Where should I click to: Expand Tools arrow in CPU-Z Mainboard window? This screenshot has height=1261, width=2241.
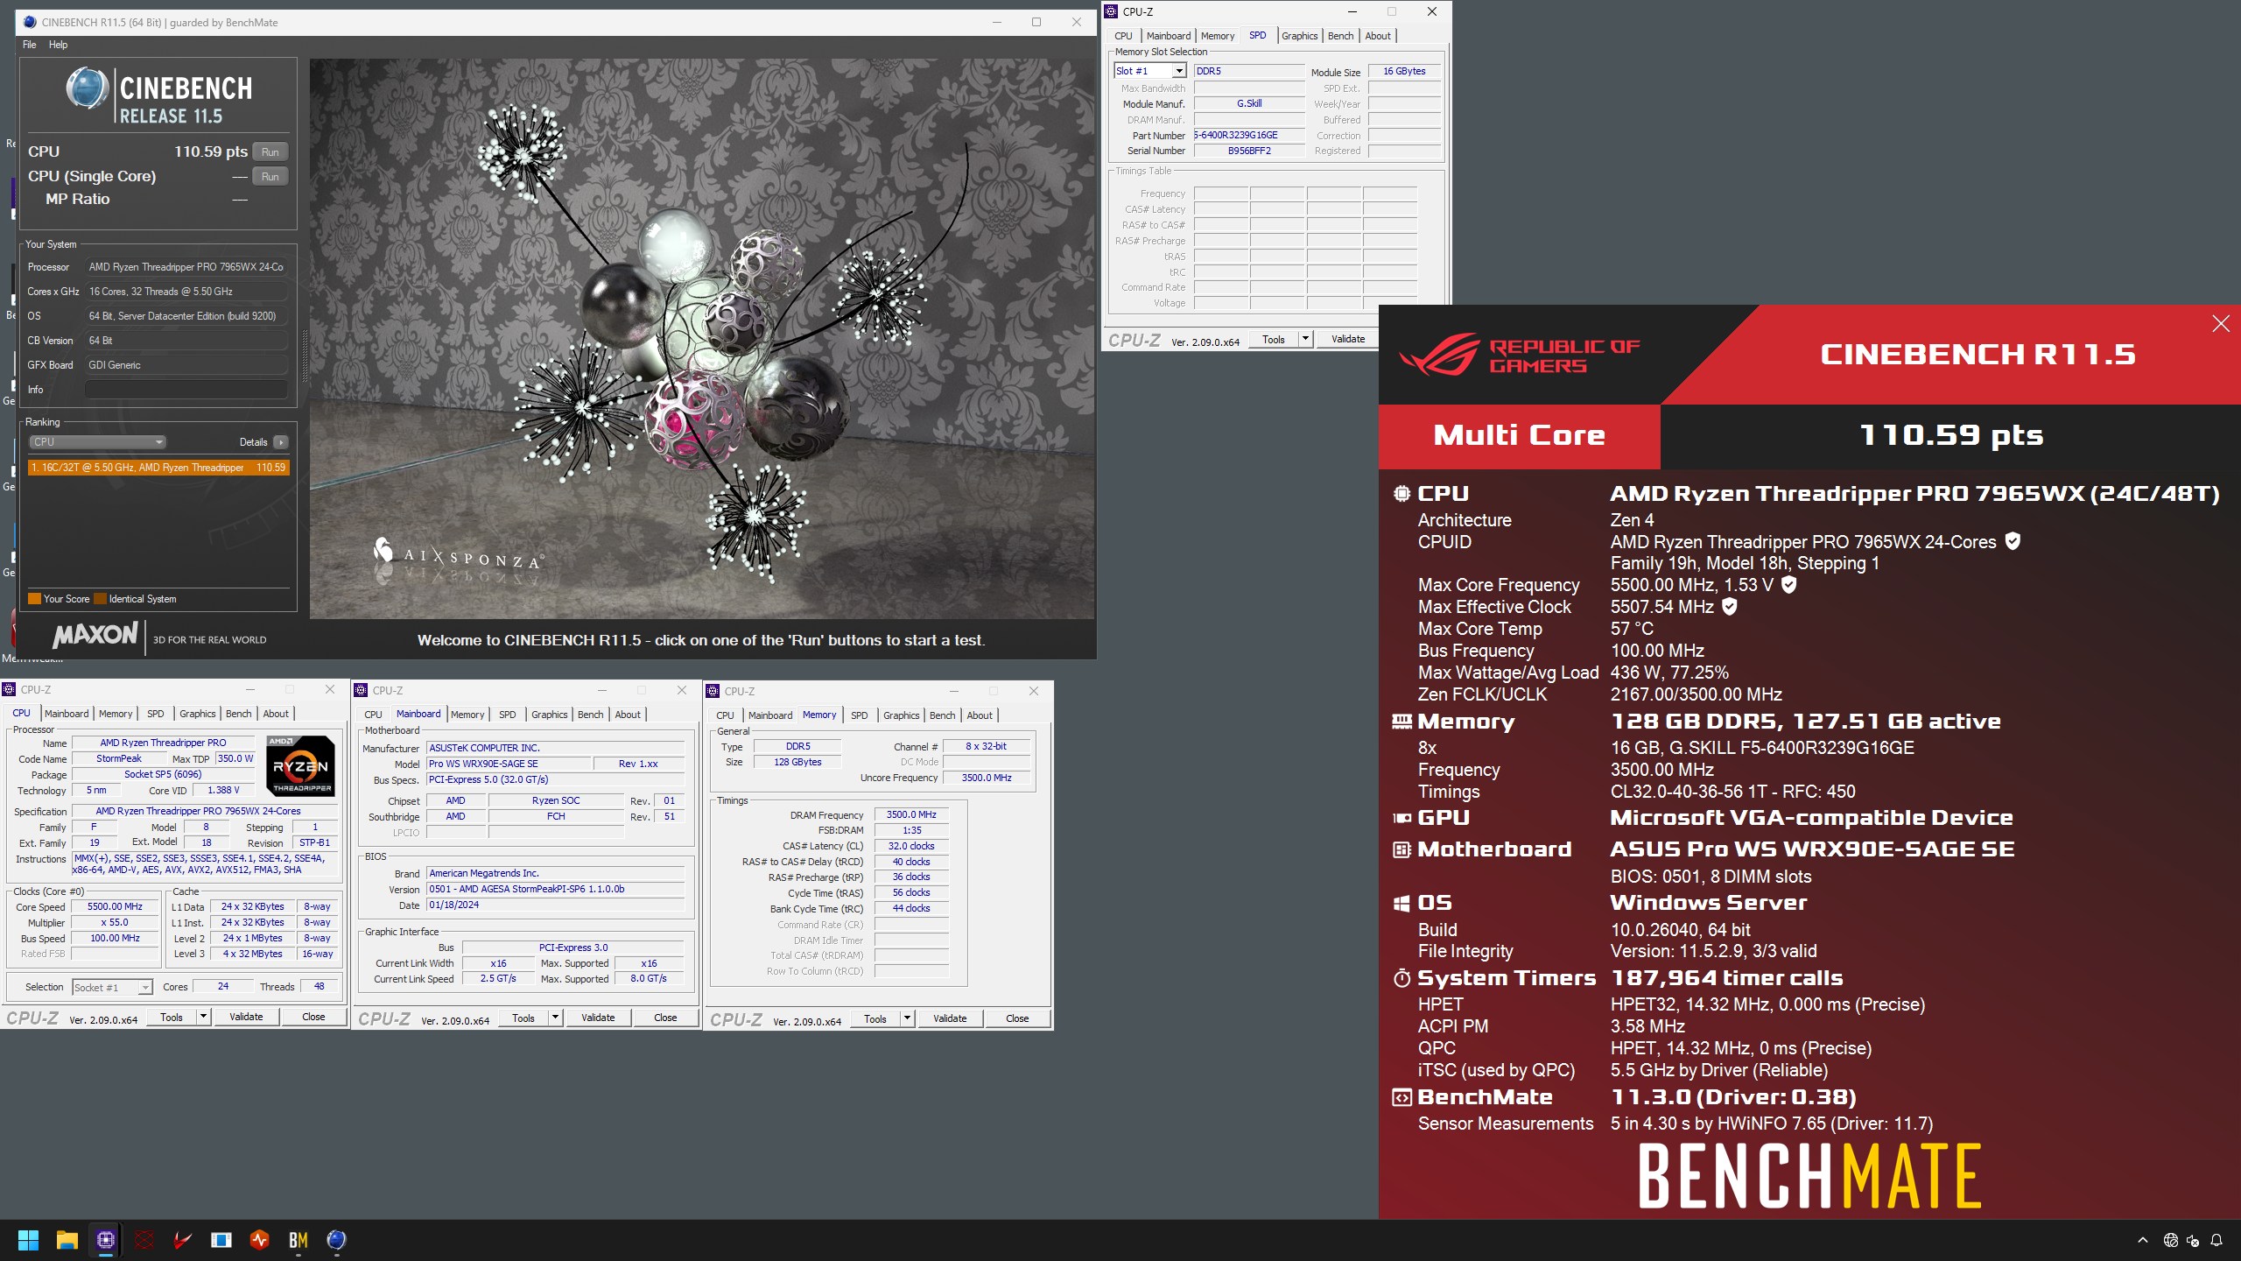555,1018
